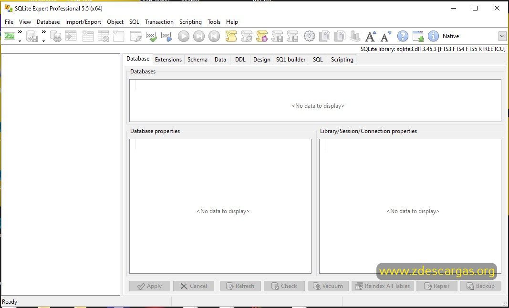Click the green EXIT toolbar icon
Image resolution: width=509 pixels, height=308 pixels.
point(10,36)
